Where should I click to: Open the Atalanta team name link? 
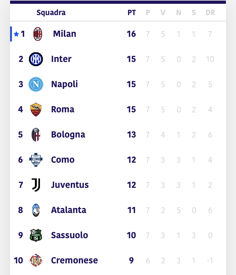[69, 210]
